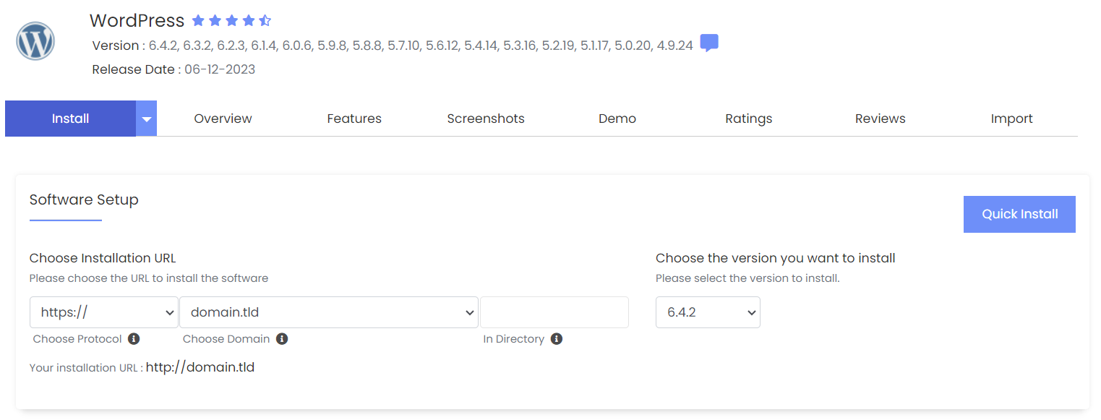Click info icon next to Choose Protocol

[134, 338]
